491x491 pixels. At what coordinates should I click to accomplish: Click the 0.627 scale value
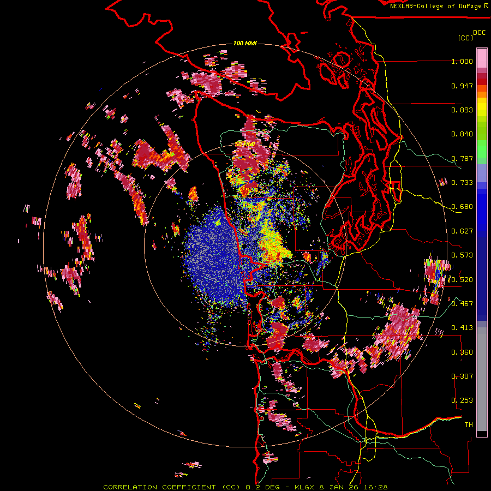[462, 231]
